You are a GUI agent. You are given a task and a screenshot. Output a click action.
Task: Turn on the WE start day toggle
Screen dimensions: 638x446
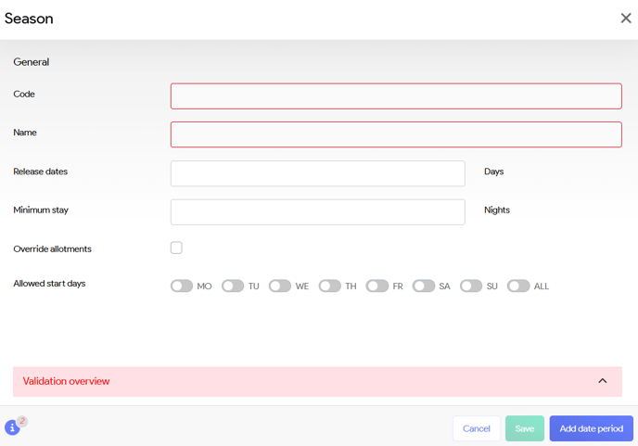(x=280, y=287)
